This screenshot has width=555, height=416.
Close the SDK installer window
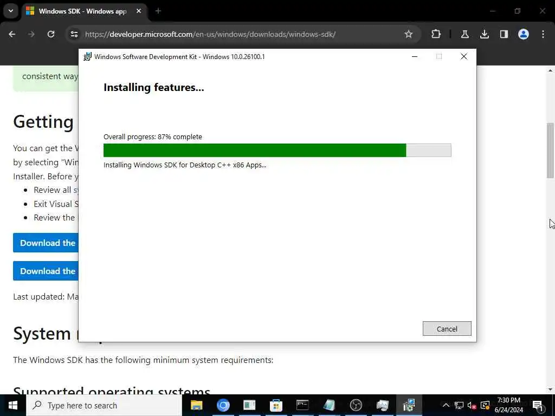[x=464, y=56]
